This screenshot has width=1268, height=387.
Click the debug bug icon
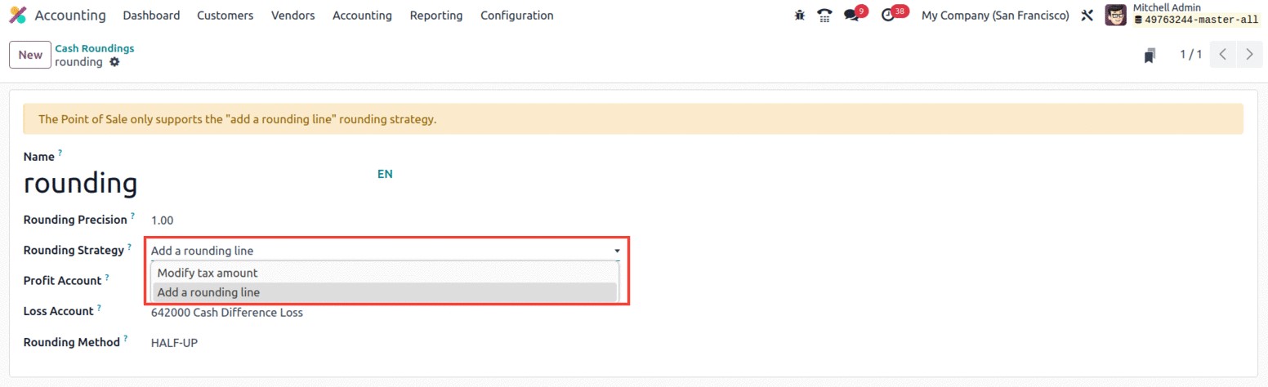point(800,16)
